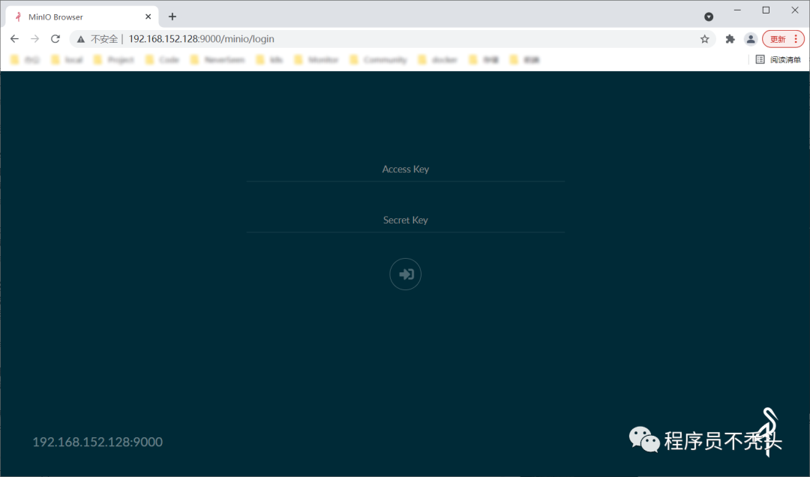The width and height of the screenshot is (810, 477).
Task: Minimize the Chrome window
Action: click(737, 10)
